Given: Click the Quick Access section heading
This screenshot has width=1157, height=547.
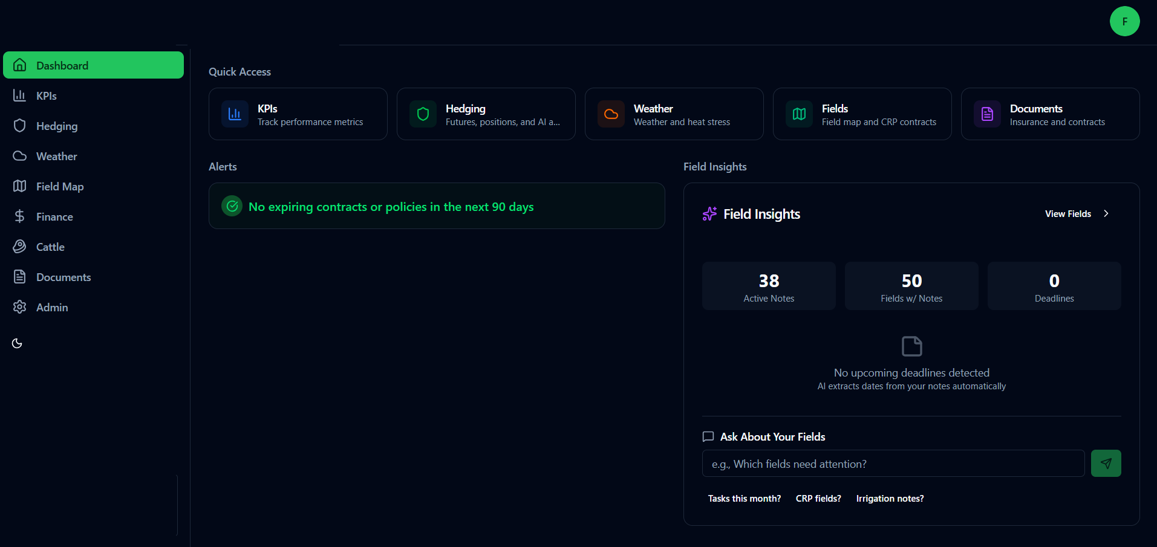Looking at the screenshot, I should coord(240,71).
